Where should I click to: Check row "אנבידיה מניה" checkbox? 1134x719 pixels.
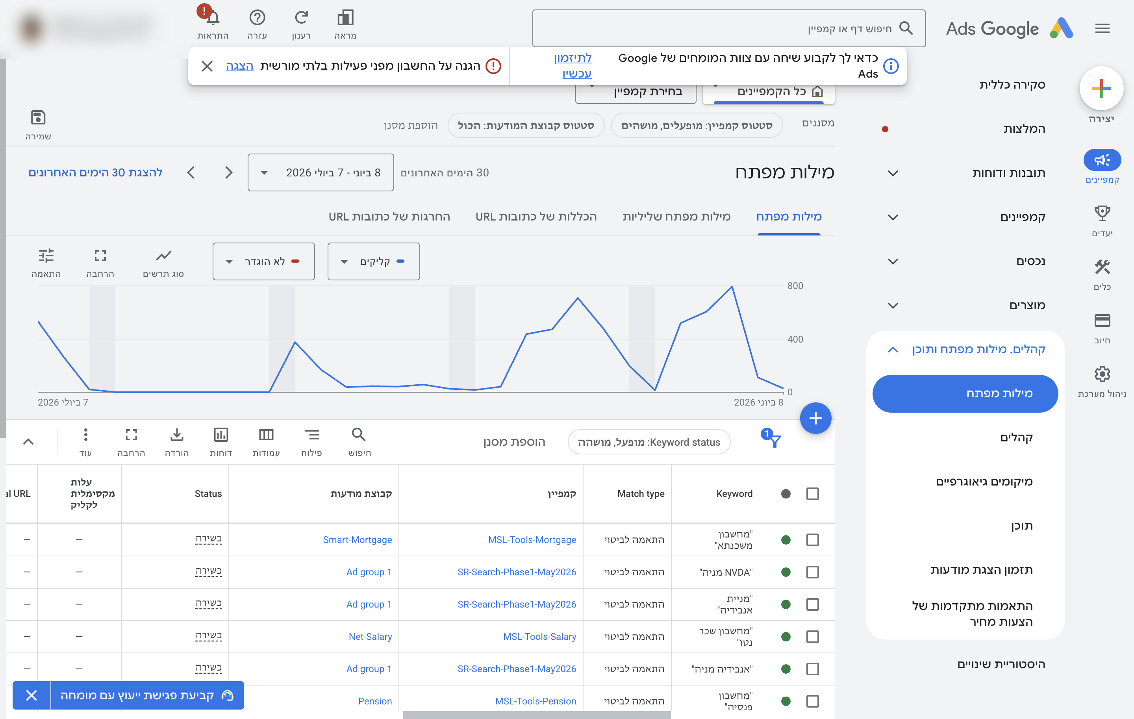pos(812,669)
